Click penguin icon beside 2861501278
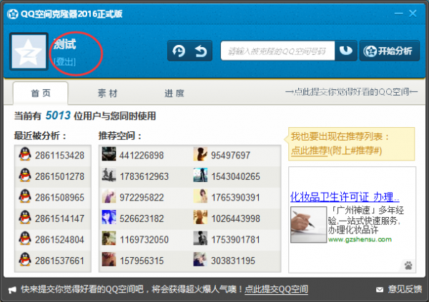The height and width of the screenshot is (302, 429). point(25,175)
